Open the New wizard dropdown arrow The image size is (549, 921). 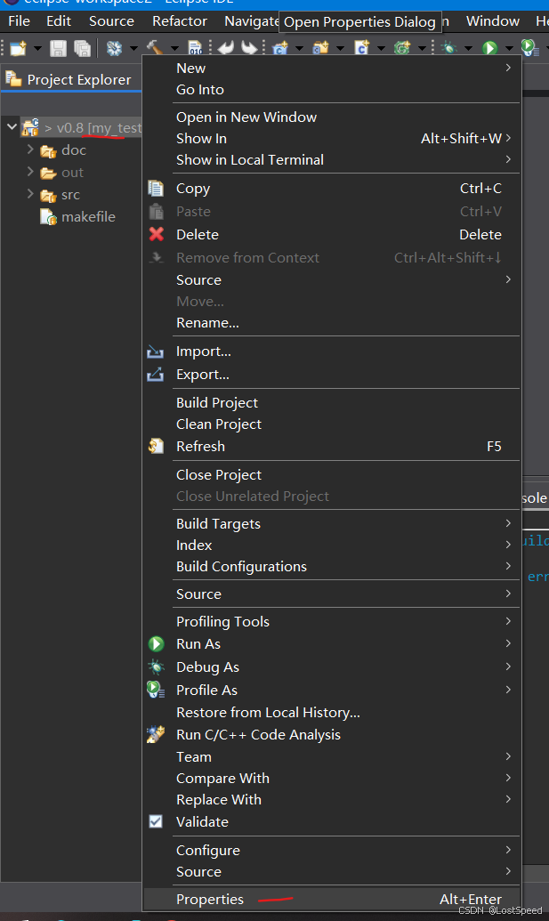click(x=37, y=48)
